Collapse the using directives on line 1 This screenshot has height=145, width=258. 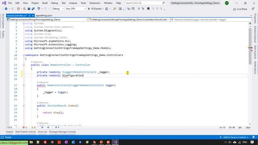[x=24, y=23]
